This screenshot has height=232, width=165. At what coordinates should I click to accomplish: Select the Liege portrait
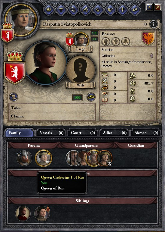click(81, 40)
